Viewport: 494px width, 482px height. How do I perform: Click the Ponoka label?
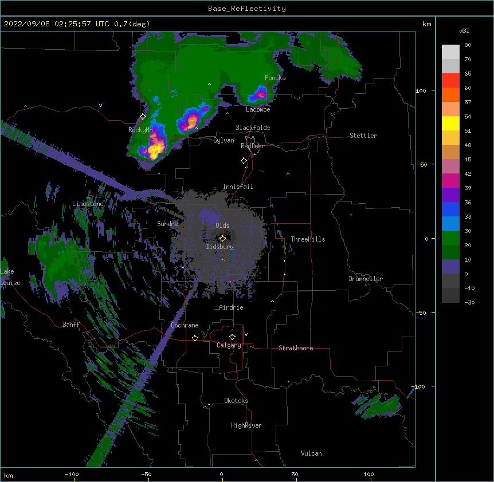[x=275, y=78]
